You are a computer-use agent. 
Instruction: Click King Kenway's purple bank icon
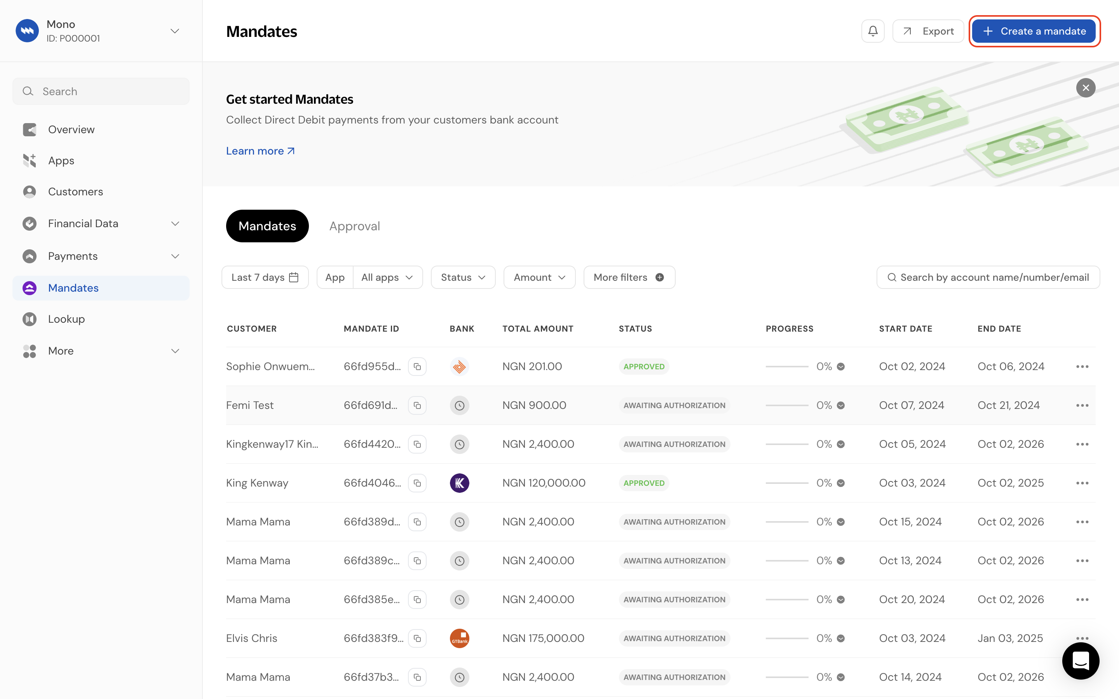tap(459, 483)
